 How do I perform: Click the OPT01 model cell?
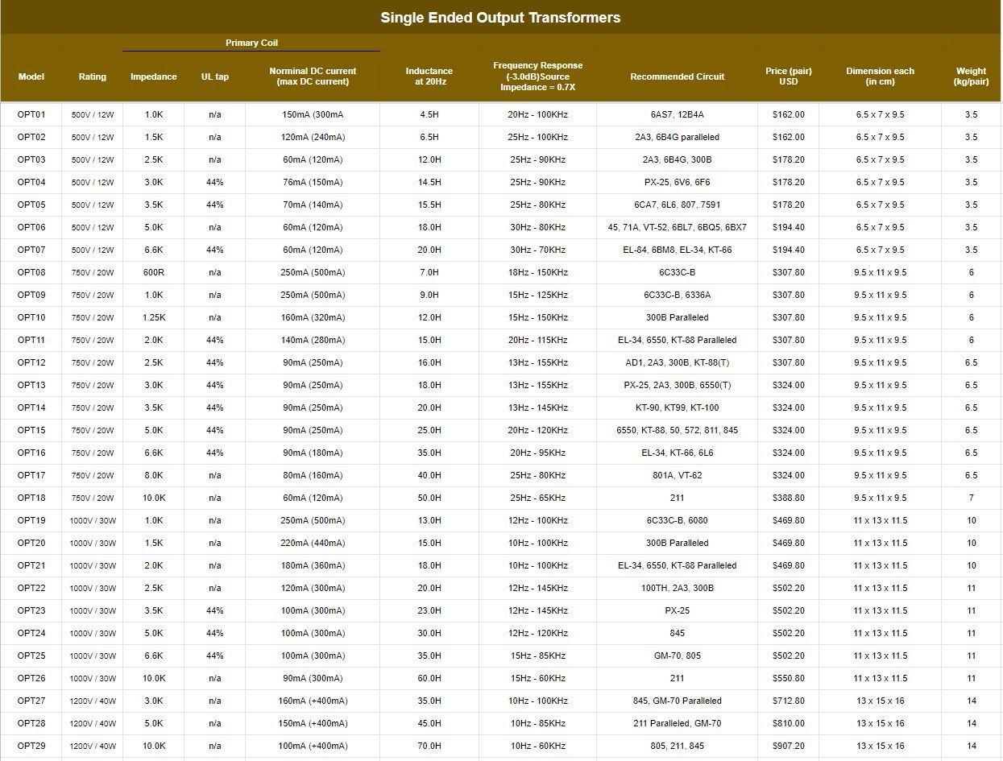[31, 114]
